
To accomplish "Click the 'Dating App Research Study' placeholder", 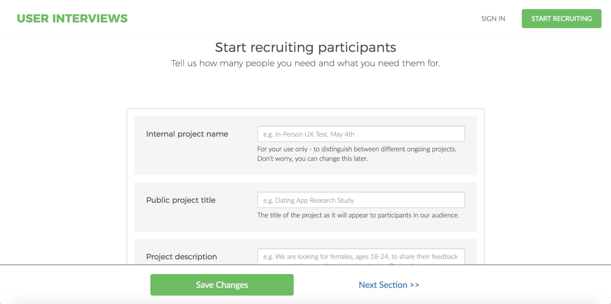I will pyautogui.click(x=314, y=201).
